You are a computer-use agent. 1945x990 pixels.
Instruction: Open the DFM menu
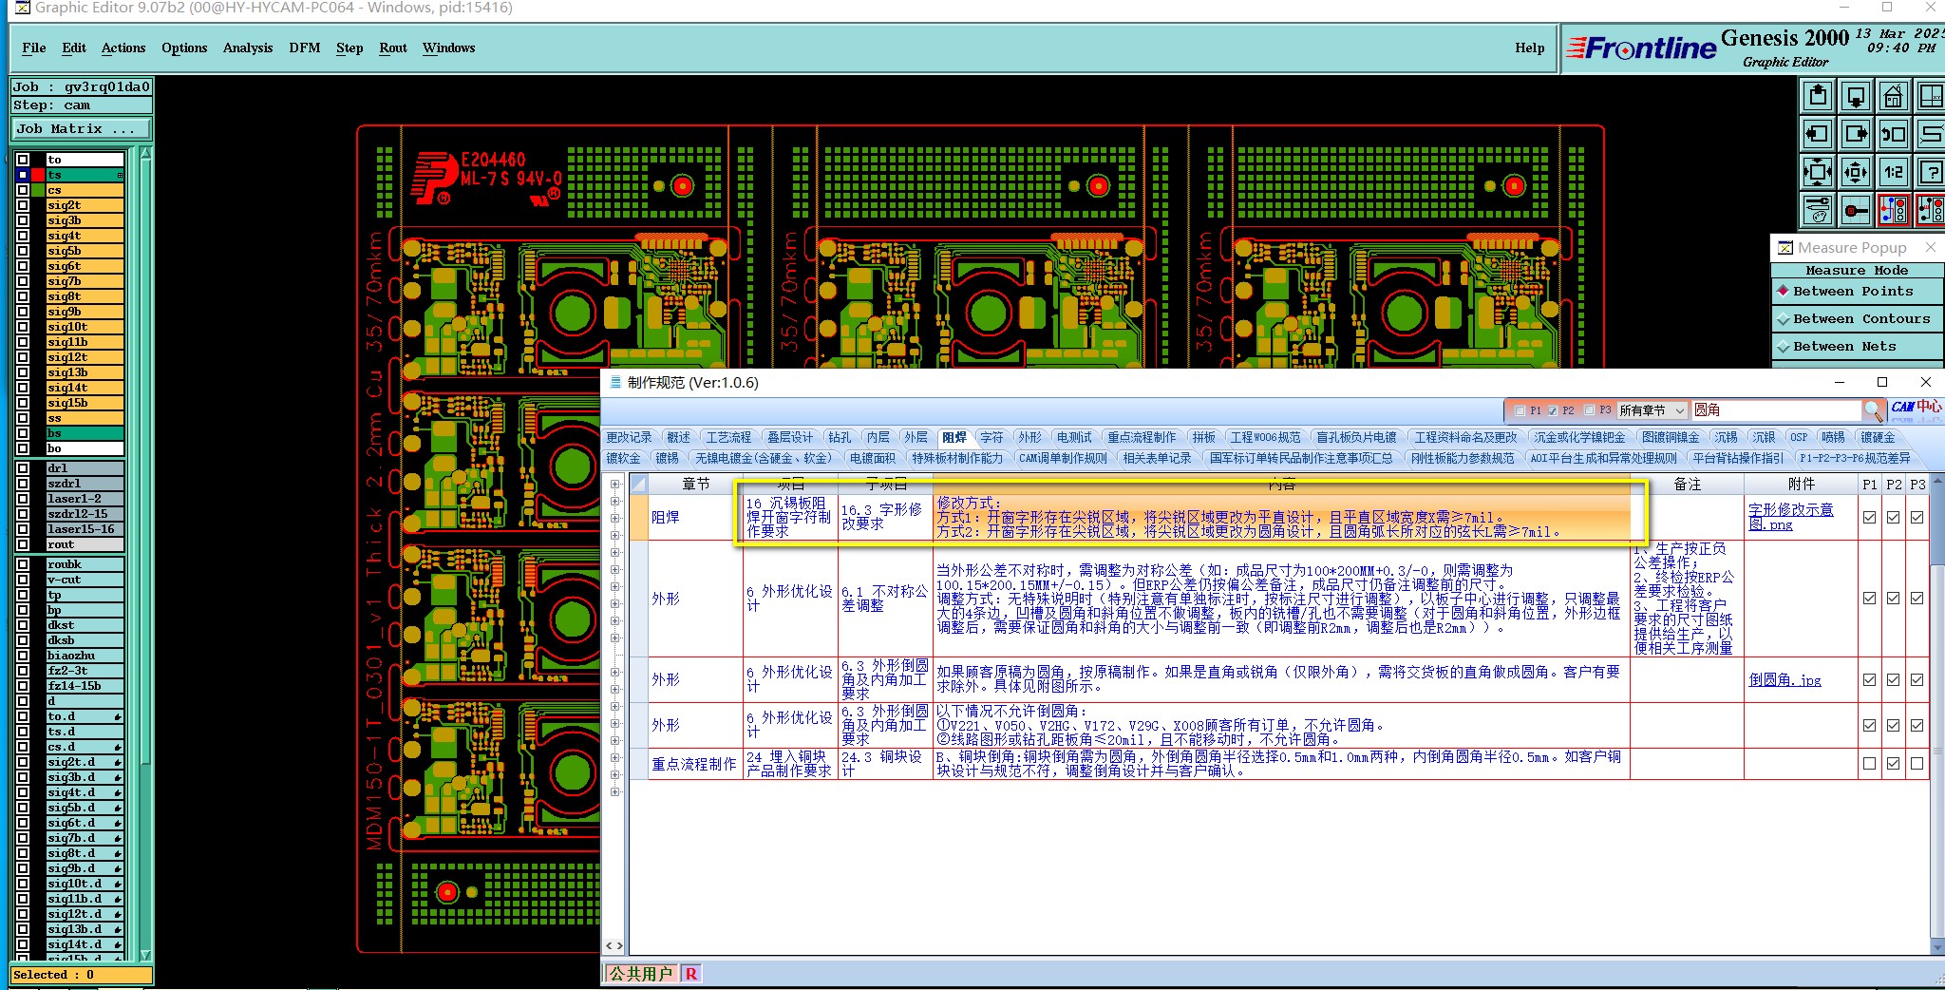(x=305, y=48)
